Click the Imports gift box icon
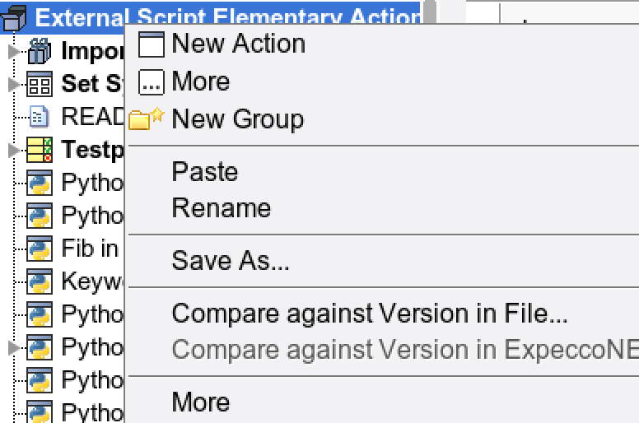Screen dimensions: 639x423 40,51
